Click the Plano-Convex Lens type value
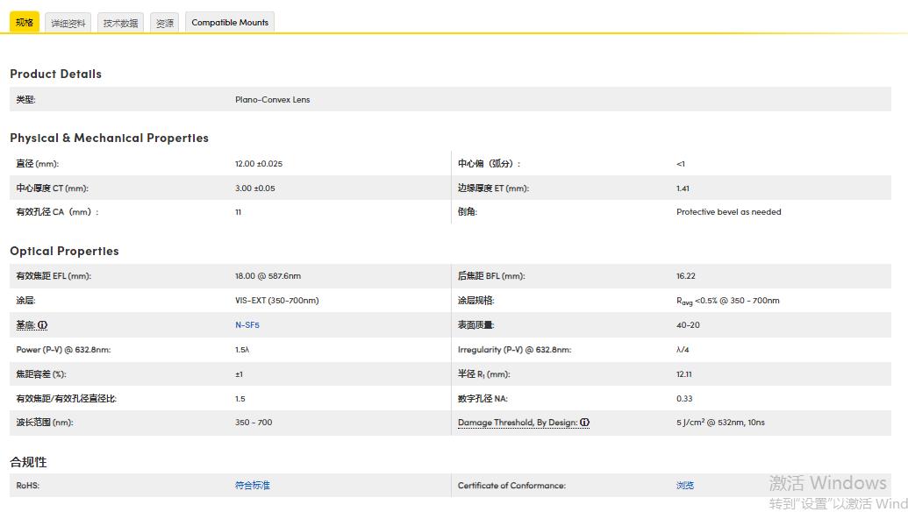The width and height of the screenshot is (908, 519). point(273,100)
